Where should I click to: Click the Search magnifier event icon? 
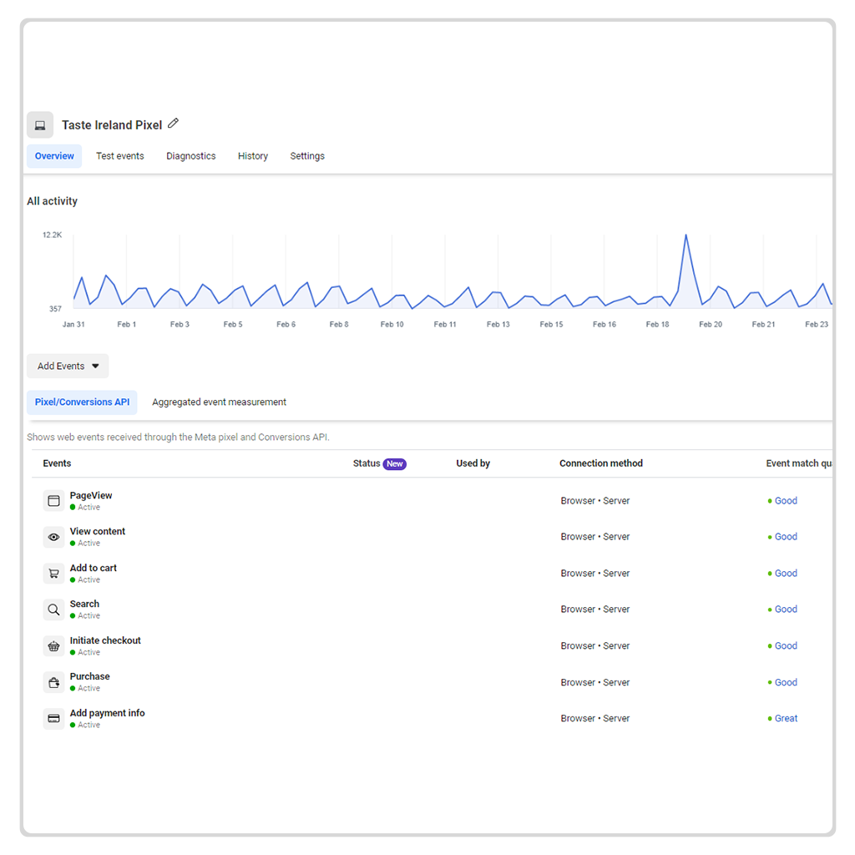(x=53, y=610)
